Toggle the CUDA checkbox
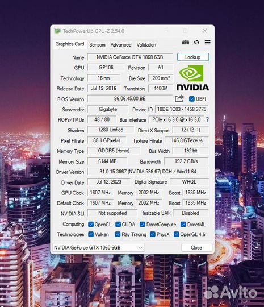The height and width of the screenshot is (307, 264). pos(118,225)
